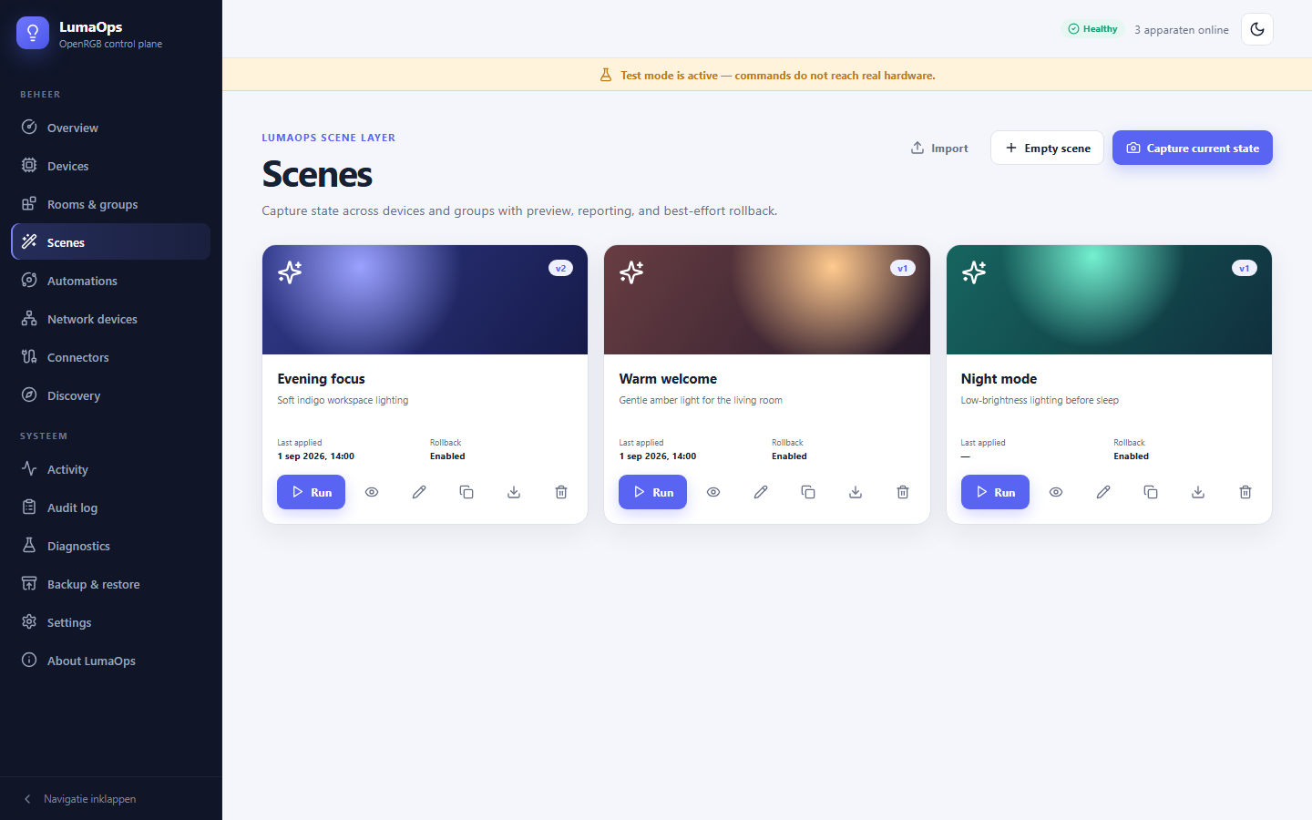Export the Evening focus scene
The image size is (1312, 820).
514,492
